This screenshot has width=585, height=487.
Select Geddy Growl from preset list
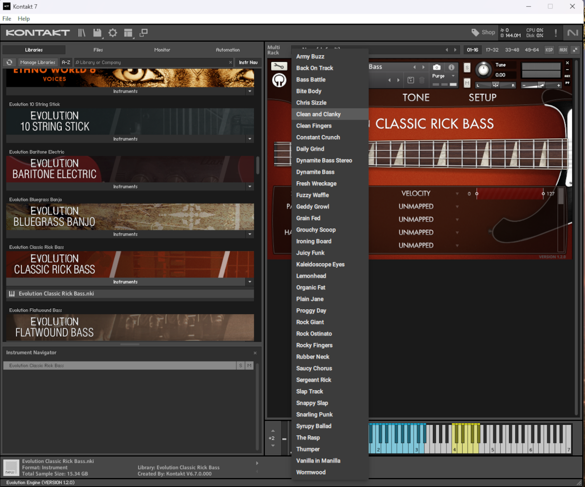(330, 206)
